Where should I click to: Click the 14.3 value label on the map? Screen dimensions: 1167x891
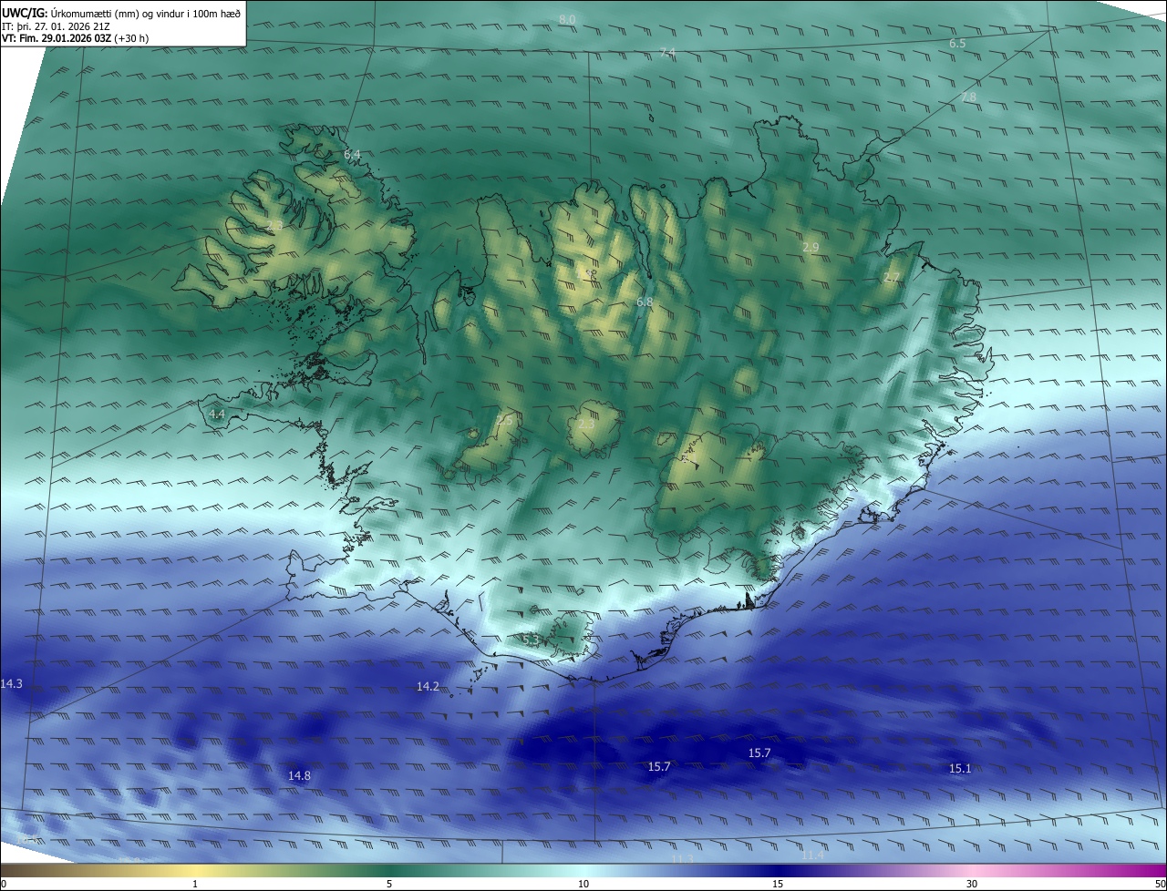[12, 683]
